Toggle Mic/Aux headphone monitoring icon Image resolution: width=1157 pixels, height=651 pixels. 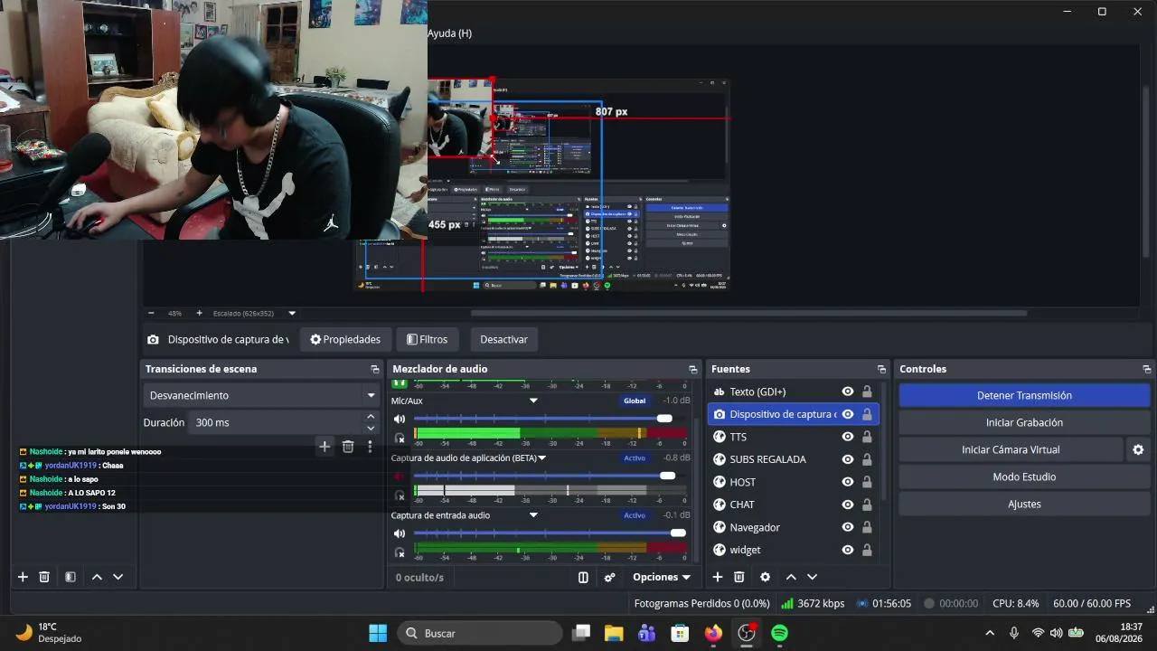(x=400, y=438)
